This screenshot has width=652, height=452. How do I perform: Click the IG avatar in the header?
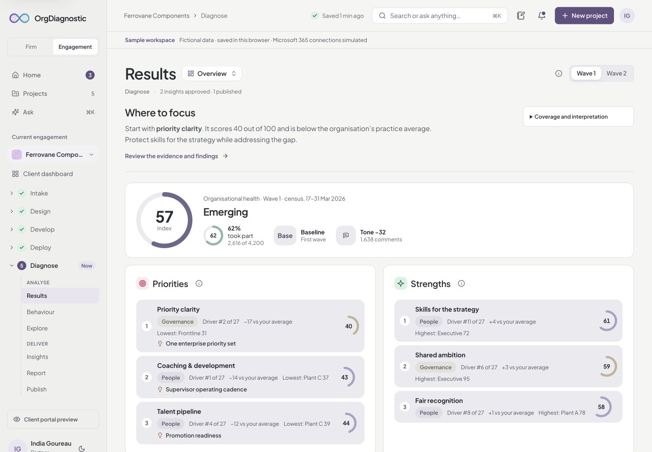[627, 16]
